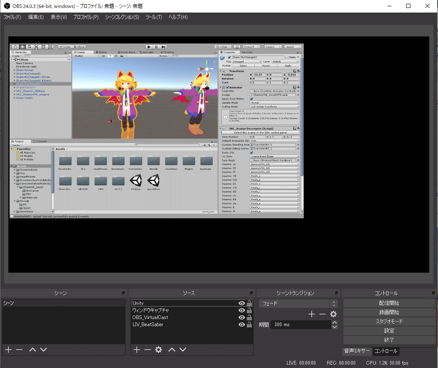
Task: Increase the transition duration with the up arrow
Action: (334, 322)
